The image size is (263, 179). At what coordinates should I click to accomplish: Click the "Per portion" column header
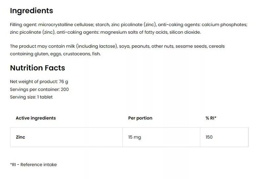tap(140, 118)
